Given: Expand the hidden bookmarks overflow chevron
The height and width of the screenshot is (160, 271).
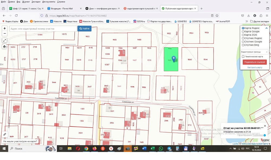Looking at the screenshot, I should pyautogui.click(x=247, y=21).
